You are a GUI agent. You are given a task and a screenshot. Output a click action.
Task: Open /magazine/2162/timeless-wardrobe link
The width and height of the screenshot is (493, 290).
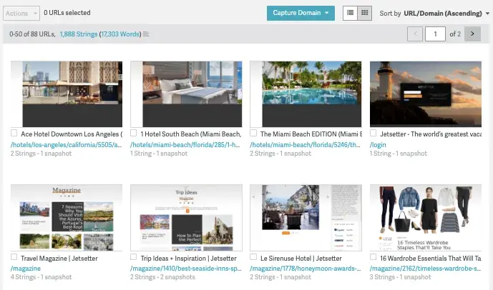426,269
